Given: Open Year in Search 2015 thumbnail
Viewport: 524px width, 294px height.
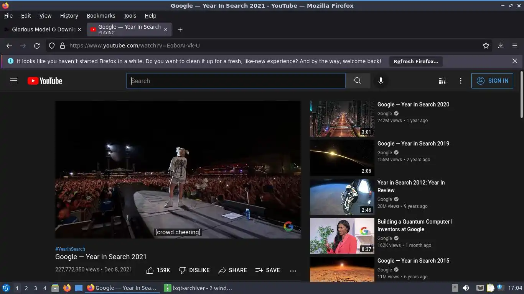Looking at the screenshot, I should coord(342,269).
